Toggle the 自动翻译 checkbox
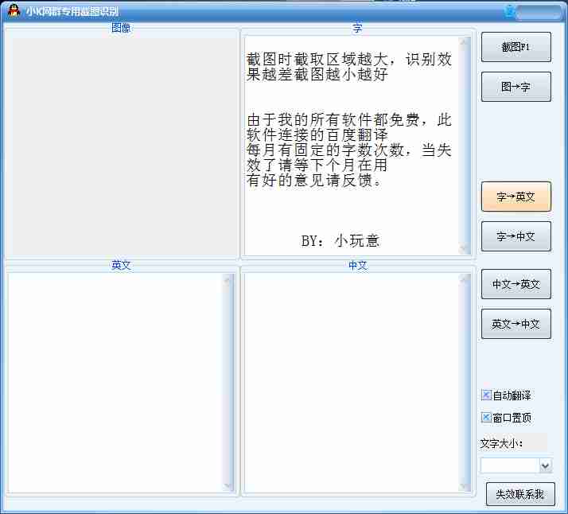This screenshot has height=514, width=568. tap(486, 395)
